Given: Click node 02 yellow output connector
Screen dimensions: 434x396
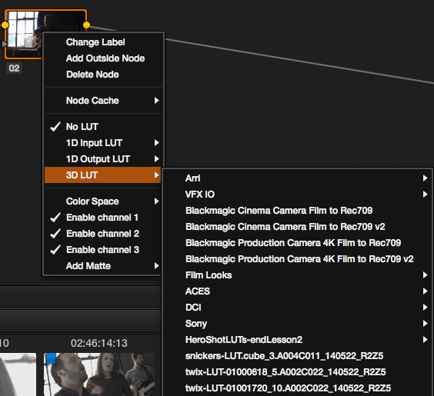Looking at the screenshot, I should click(86, 25).
